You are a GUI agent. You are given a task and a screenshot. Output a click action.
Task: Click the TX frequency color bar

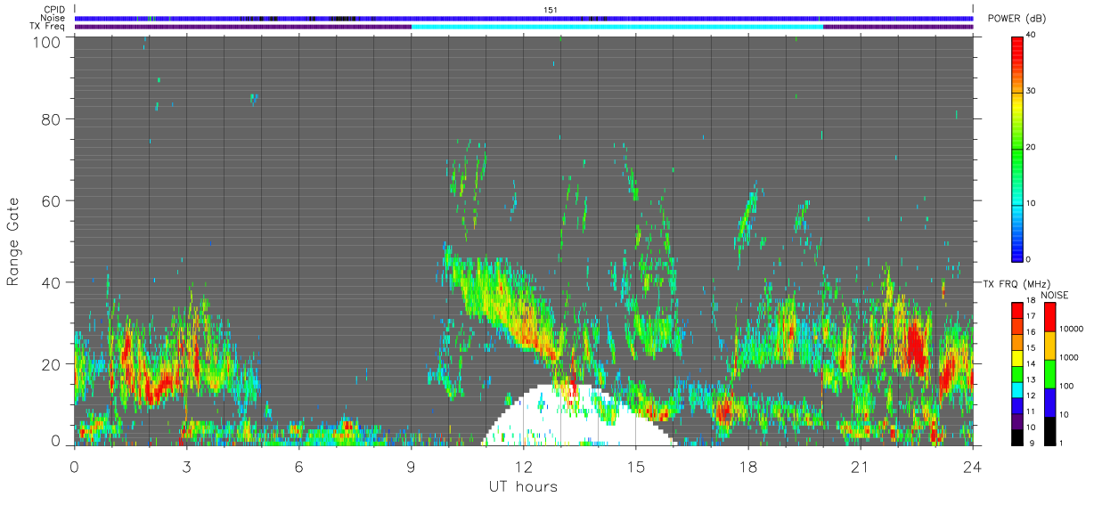pyautogui.click(x=1017, y=372)
